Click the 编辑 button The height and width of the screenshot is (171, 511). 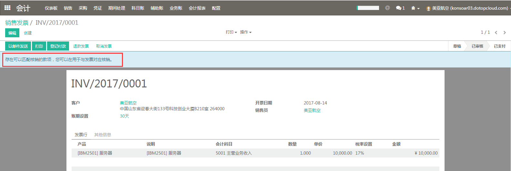click(x=12, y=33)
